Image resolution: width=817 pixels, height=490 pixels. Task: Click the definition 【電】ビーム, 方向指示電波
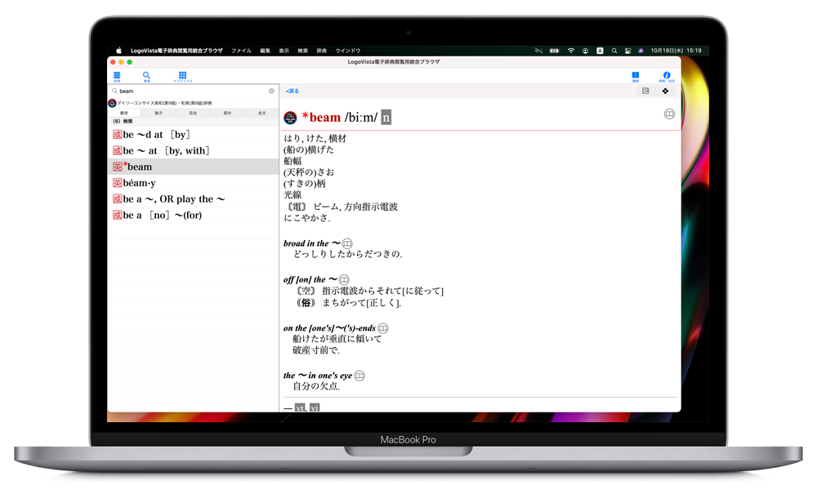(x=341, y=207)
